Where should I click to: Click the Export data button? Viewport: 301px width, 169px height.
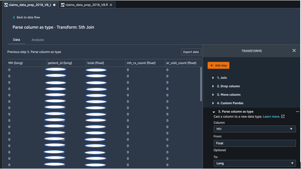[x=191, y=52]
